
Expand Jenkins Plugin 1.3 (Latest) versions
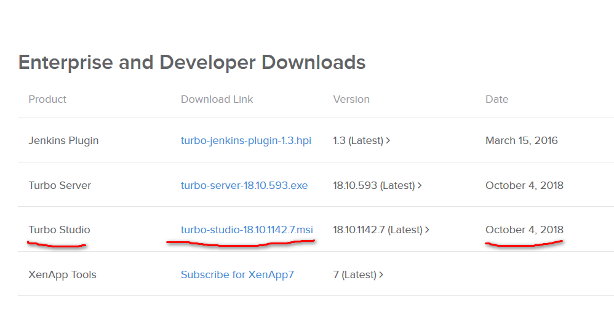362,140
